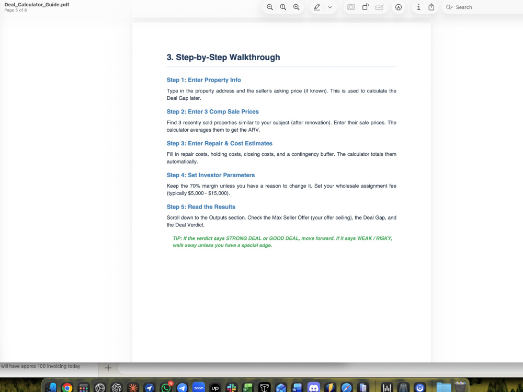This screenshot has width=523, height=392.
Task: Open Microsoft Outlook from Dock
Action: click(x=281, y=388)
